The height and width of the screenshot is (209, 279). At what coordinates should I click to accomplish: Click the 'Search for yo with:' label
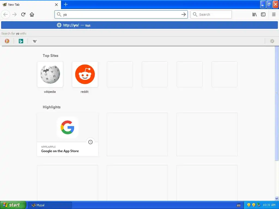tap(14, 33)
